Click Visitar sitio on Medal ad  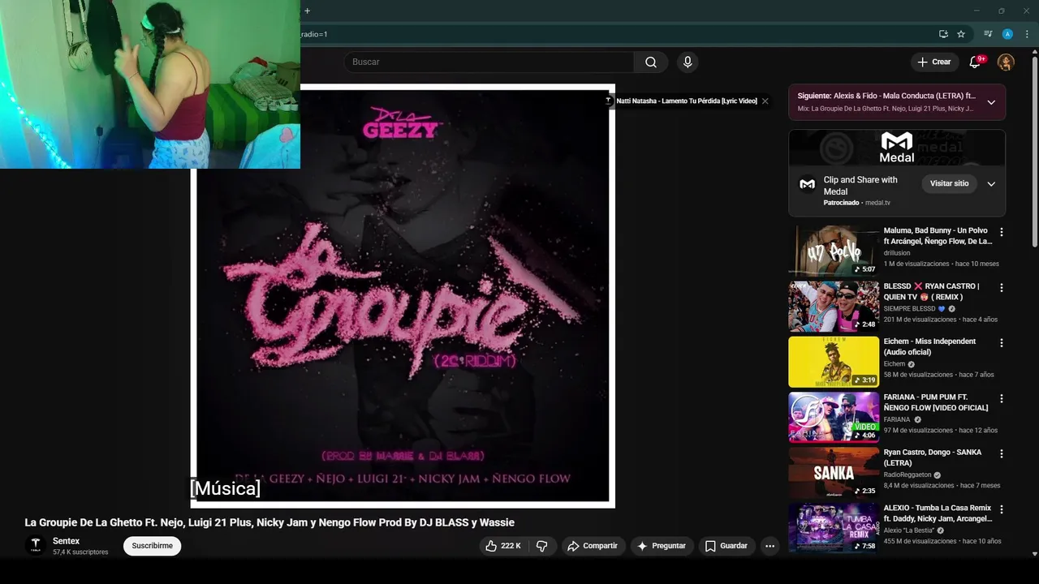[949, 183]
